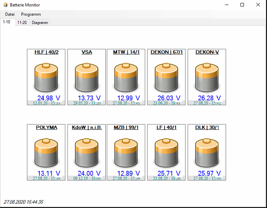Click the HLF | 40/2 battery icon
This screenshot has width=267, height=208.
46,77
